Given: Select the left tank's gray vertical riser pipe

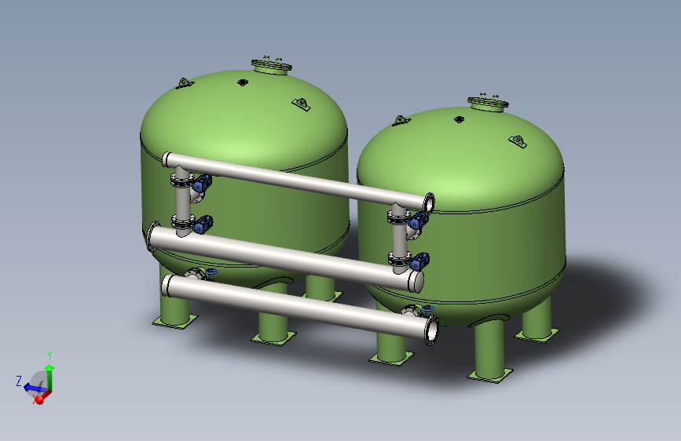Looking at the screenshot, I should tap(183, 202).
